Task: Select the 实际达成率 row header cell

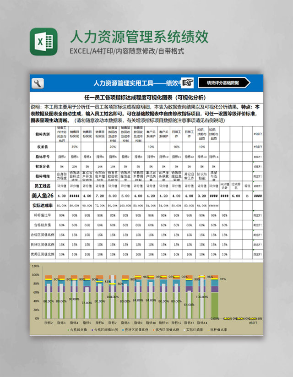Action: pos(43,206)
